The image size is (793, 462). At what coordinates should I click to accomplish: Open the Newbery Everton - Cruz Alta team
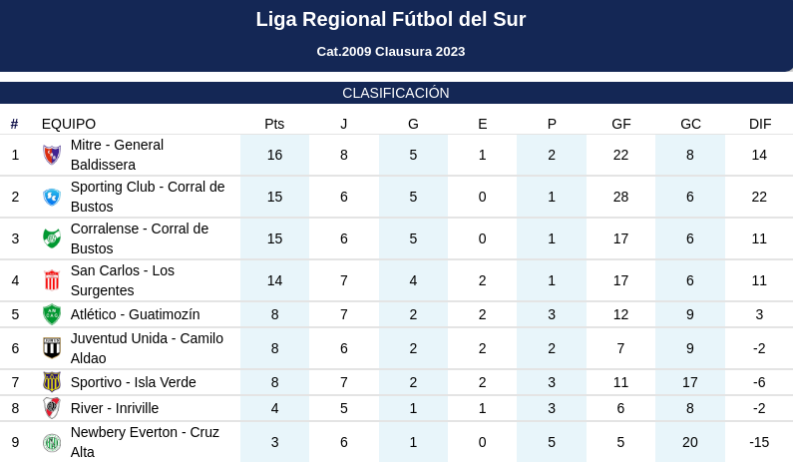pyautogui.click(x=145, y=442)
